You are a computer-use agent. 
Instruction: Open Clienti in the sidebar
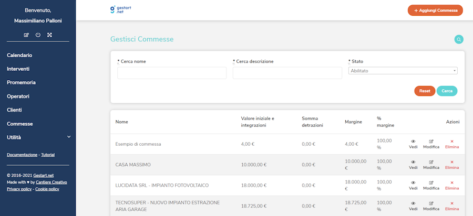[14, 110]
